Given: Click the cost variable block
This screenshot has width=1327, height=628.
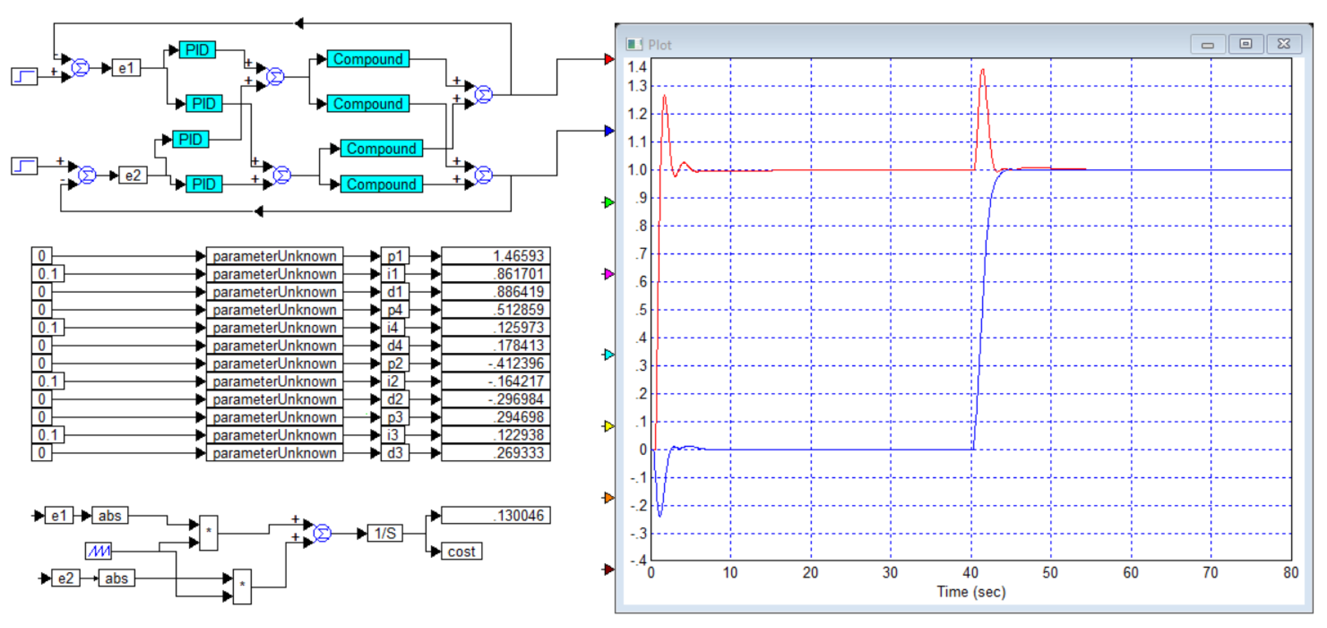Looking at the screenshot, I should (461, 552).
